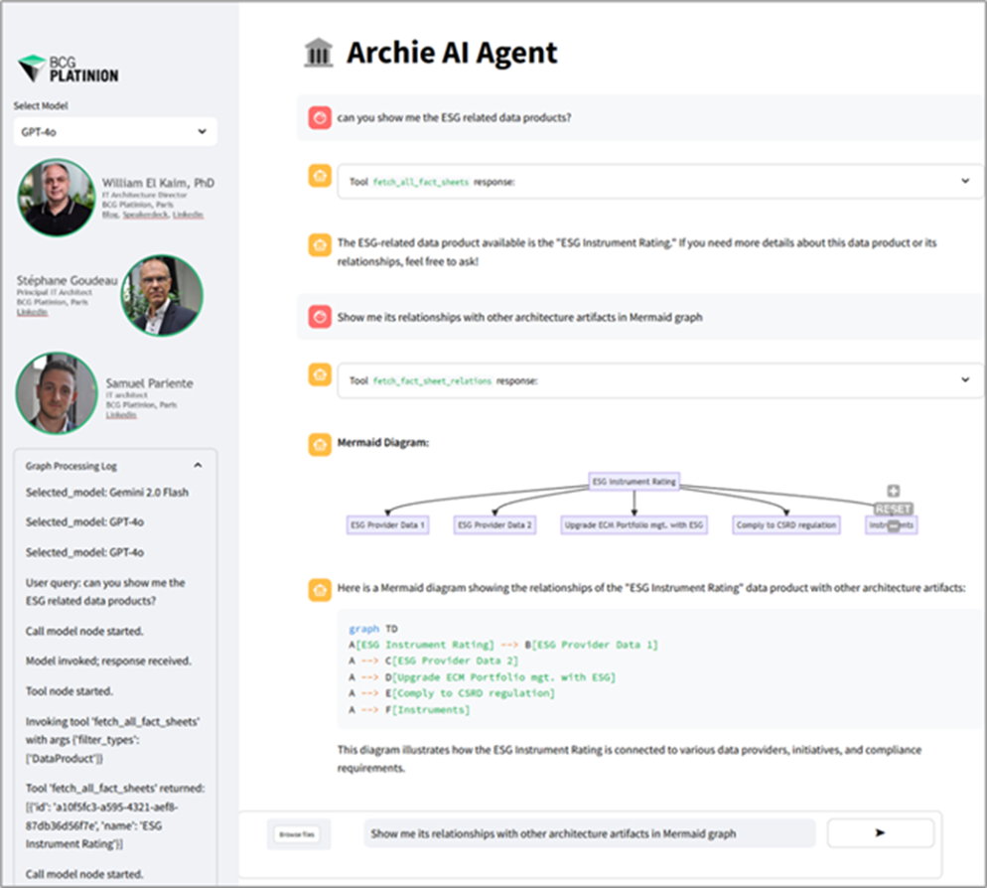Click the send arrow to submit the message
Viewport: 987px width, 888px height.
coord(880,833)
